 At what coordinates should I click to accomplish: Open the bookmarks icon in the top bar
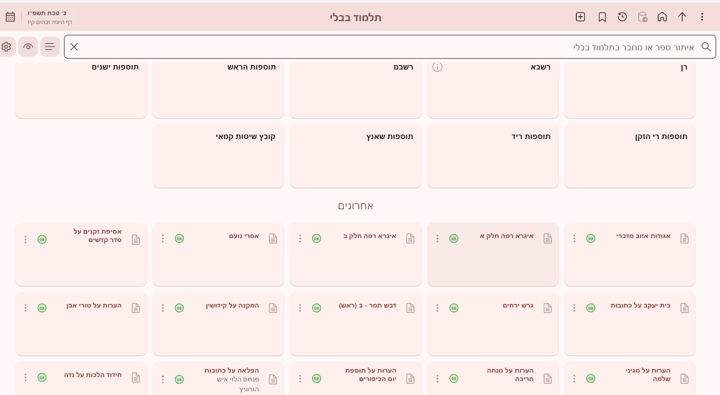pyautogui.click(x=602, y=17)
